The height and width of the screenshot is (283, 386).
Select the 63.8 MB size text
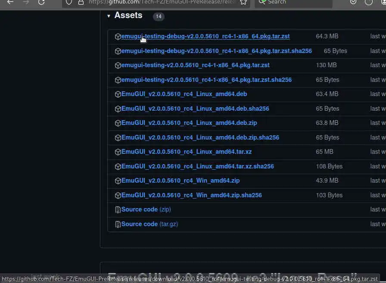pos(327,123)
